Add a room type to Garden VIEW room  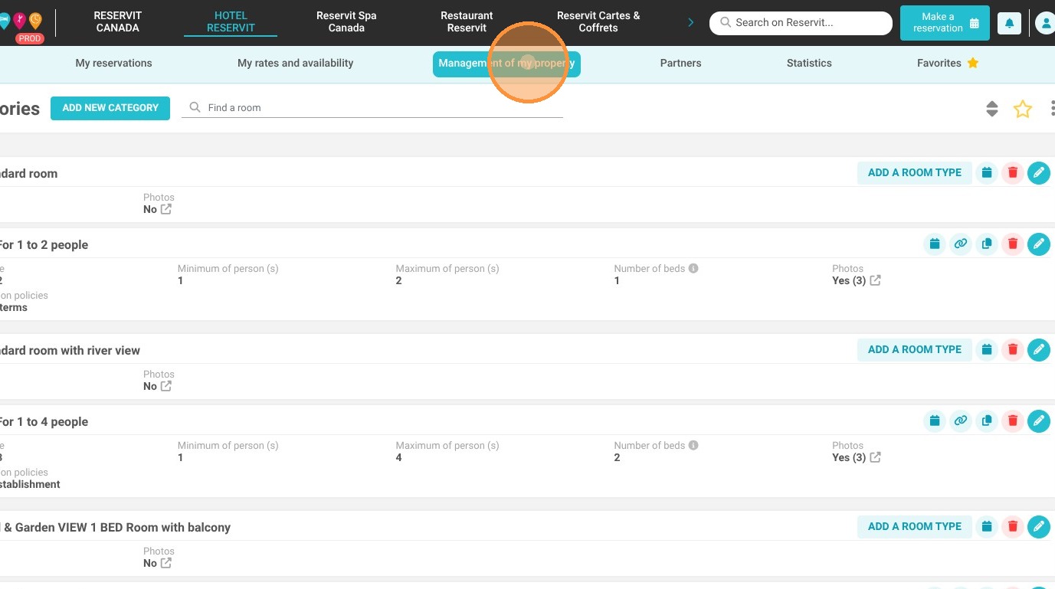click(x=914, y=527)
